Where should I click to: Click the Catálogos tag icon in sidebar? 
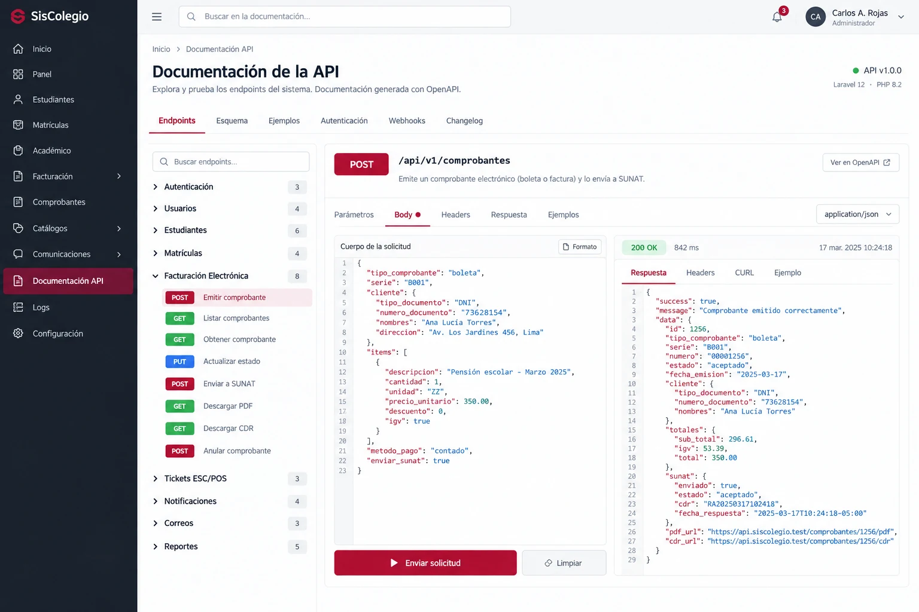(19, 228)
